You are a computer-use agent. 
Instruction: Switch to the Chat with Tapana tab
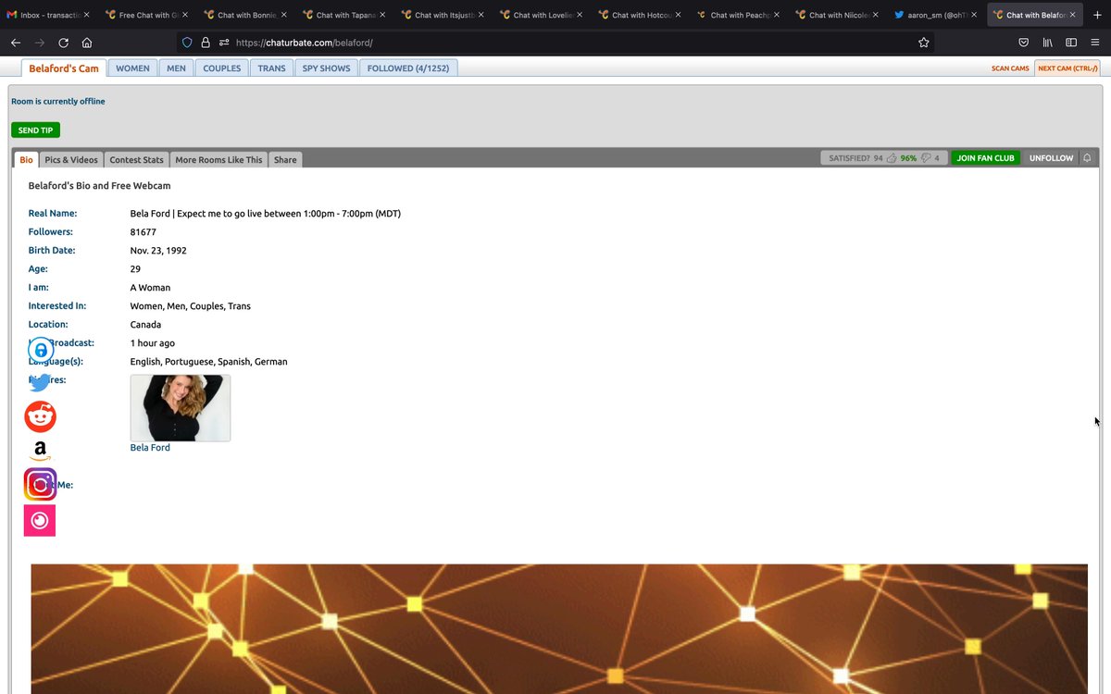344,15
